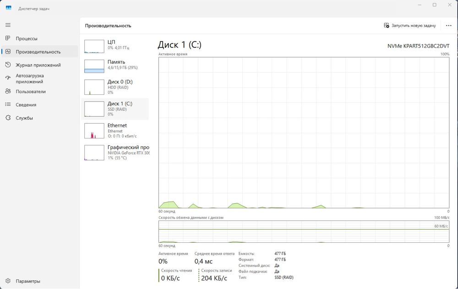The width and height of the screenshot is (458, 289).
Task: Open the Процессы tab icon
Action: 8,38
